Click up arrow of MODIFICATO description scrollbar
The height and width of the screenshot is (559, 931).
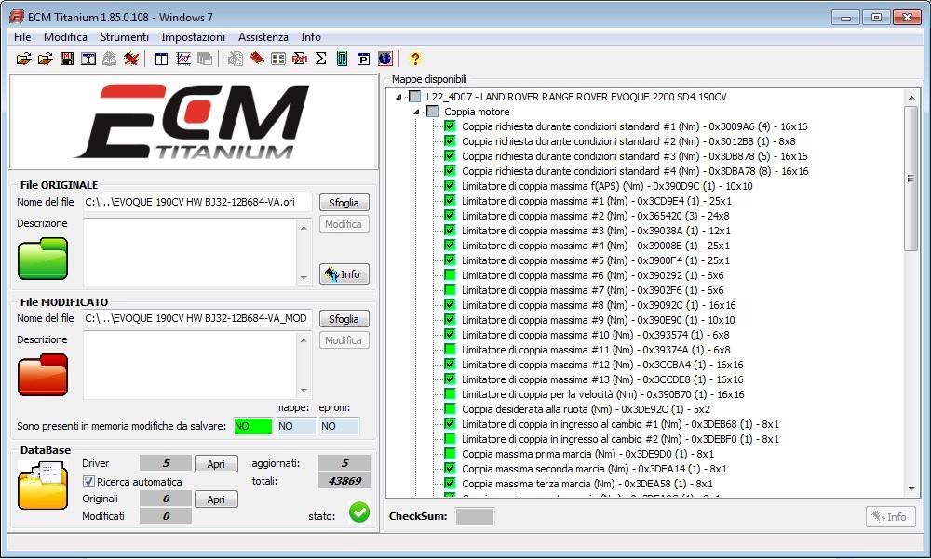[304, 340]
